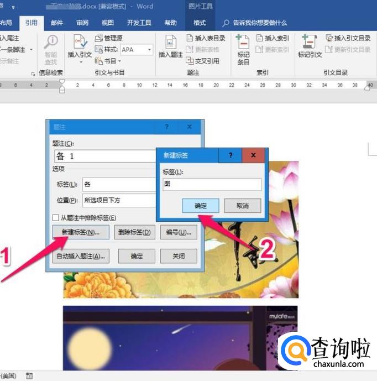Click the Smart Lookup (智能查找) icon

[x=51, y=42]
